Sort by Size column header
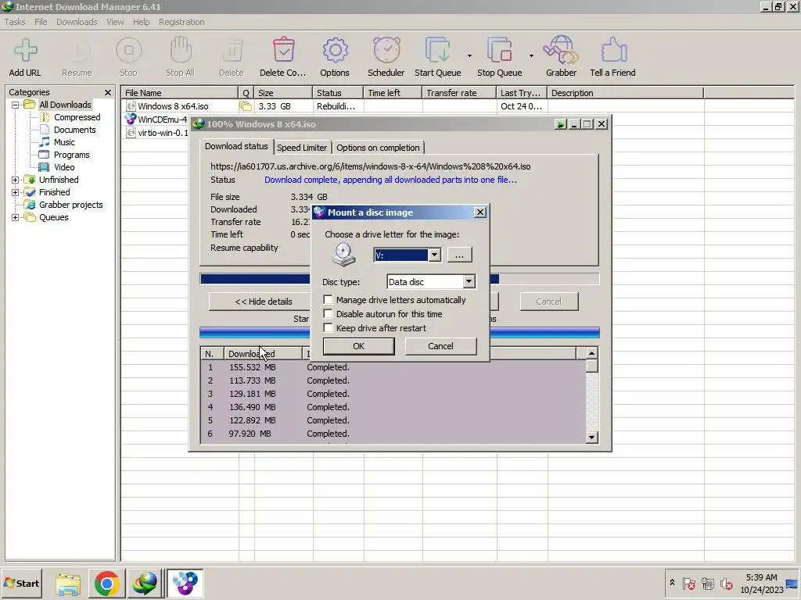The width and height of the screenshot is (801, 600). 283,93
